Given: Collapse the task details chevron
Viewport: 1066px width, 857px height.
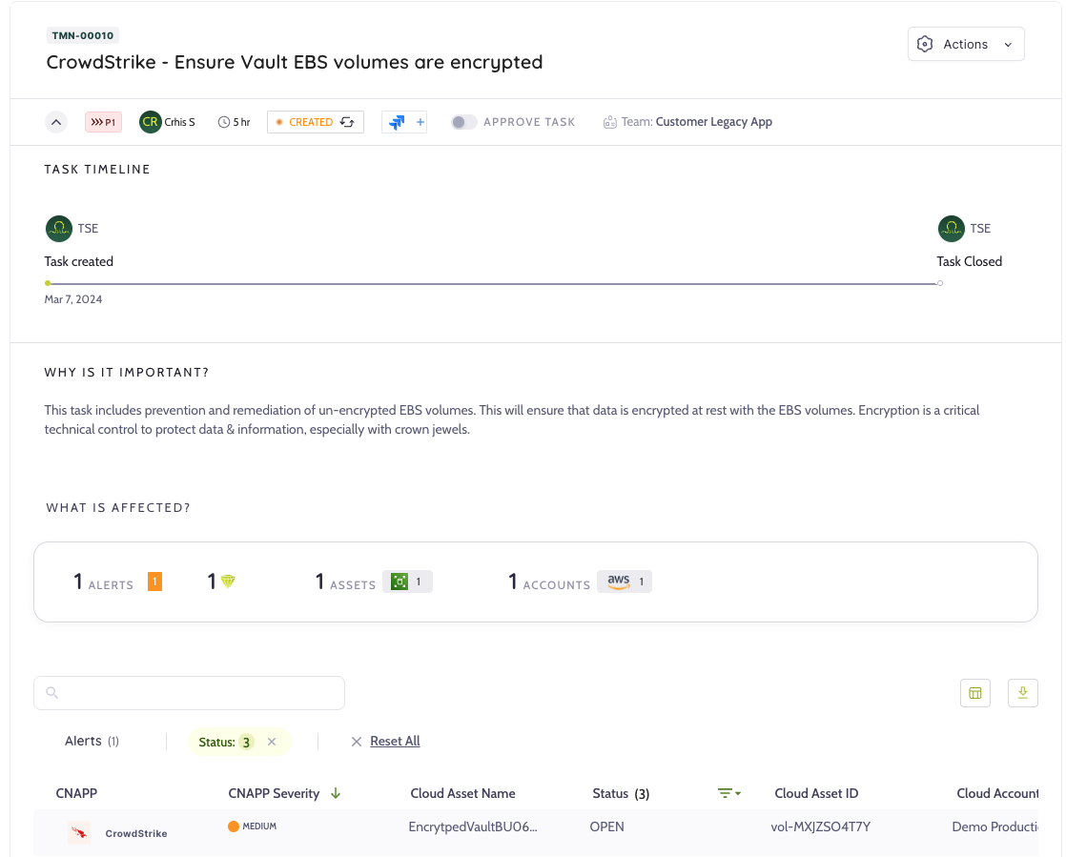Looking at the screenshot, I should tap(56, 122).
